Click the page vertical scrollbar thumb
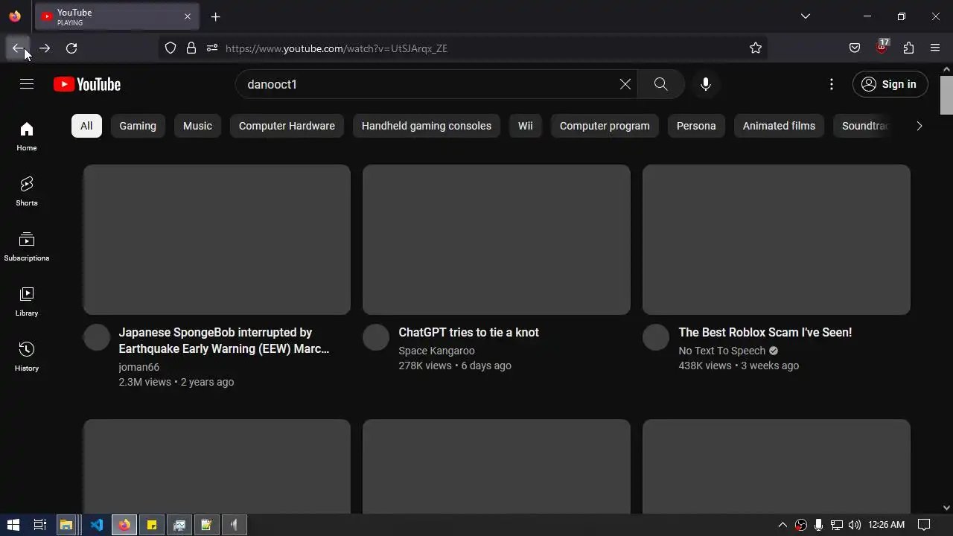 point(946,95)
